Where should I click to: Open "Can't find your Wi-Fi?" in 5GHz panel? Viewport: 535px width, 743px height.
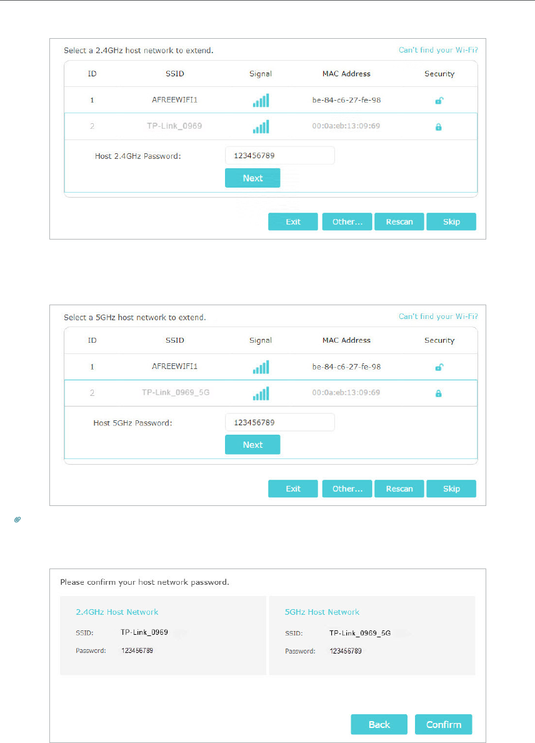pos(438,316)
